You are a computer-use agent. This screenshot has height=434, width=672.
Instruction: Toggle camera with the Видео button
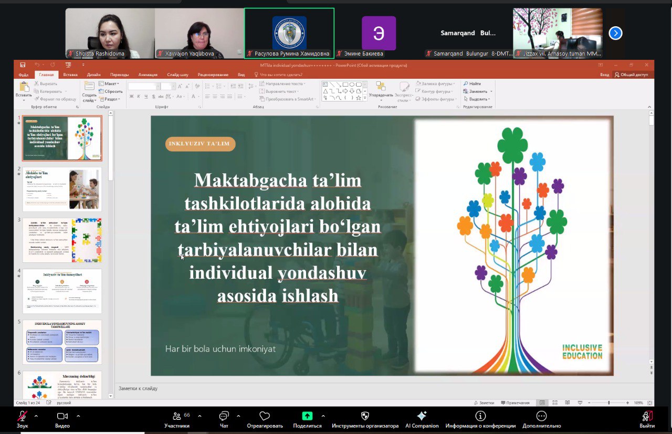[62, 416]
